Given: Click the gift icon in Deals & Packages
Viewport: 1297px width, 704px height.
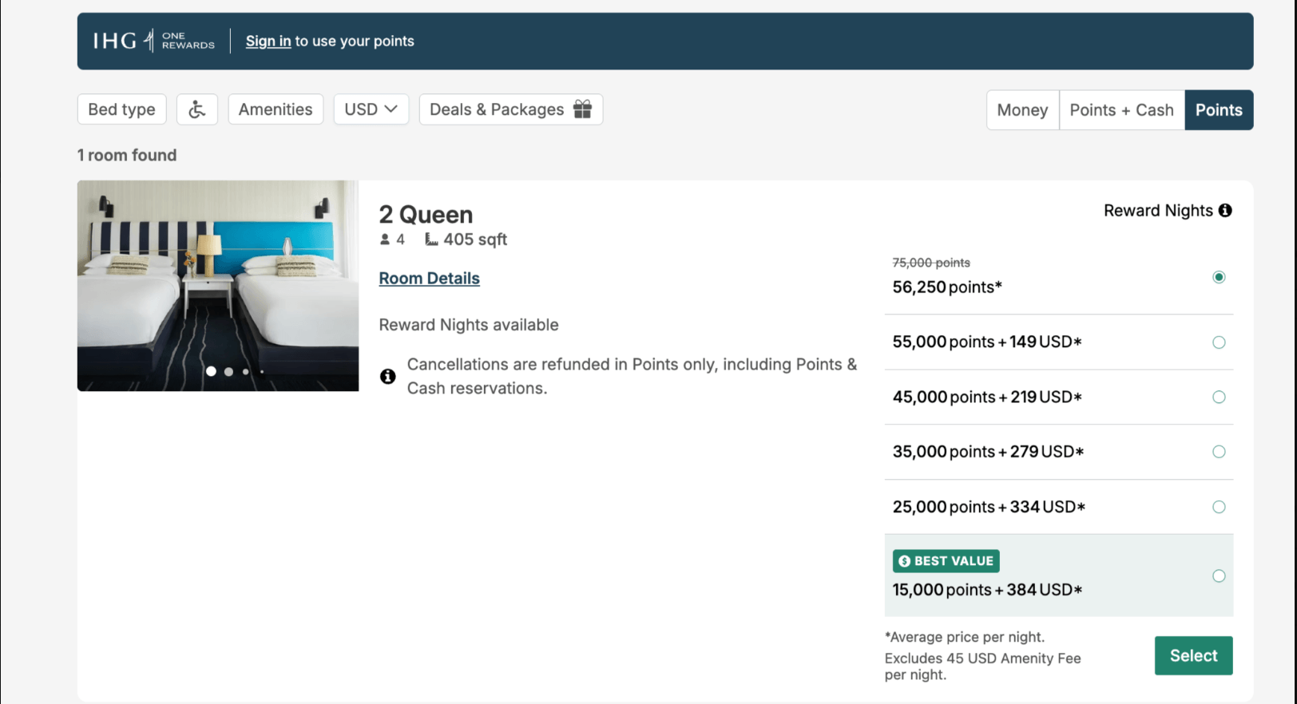Looking at the screenshot, I should (x=583, y=109).
